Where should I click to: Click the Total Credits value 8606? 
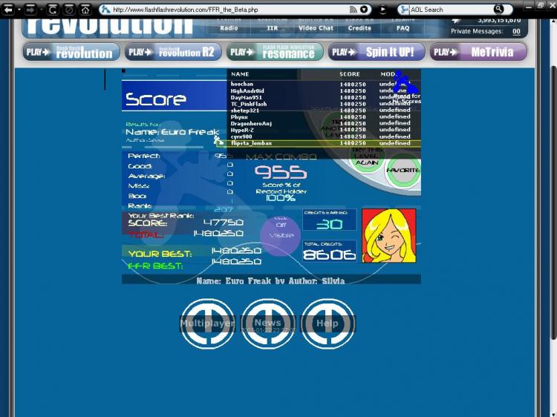pyautogui.click(x=329, y=254)
